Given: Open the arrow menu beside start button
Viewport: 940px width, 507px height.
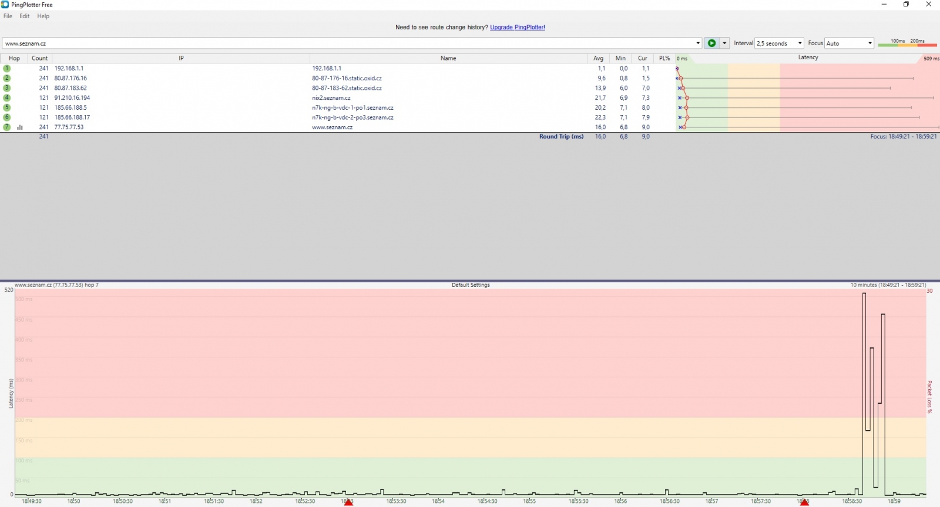Looking at the screenshot, I should pos(725,43).
